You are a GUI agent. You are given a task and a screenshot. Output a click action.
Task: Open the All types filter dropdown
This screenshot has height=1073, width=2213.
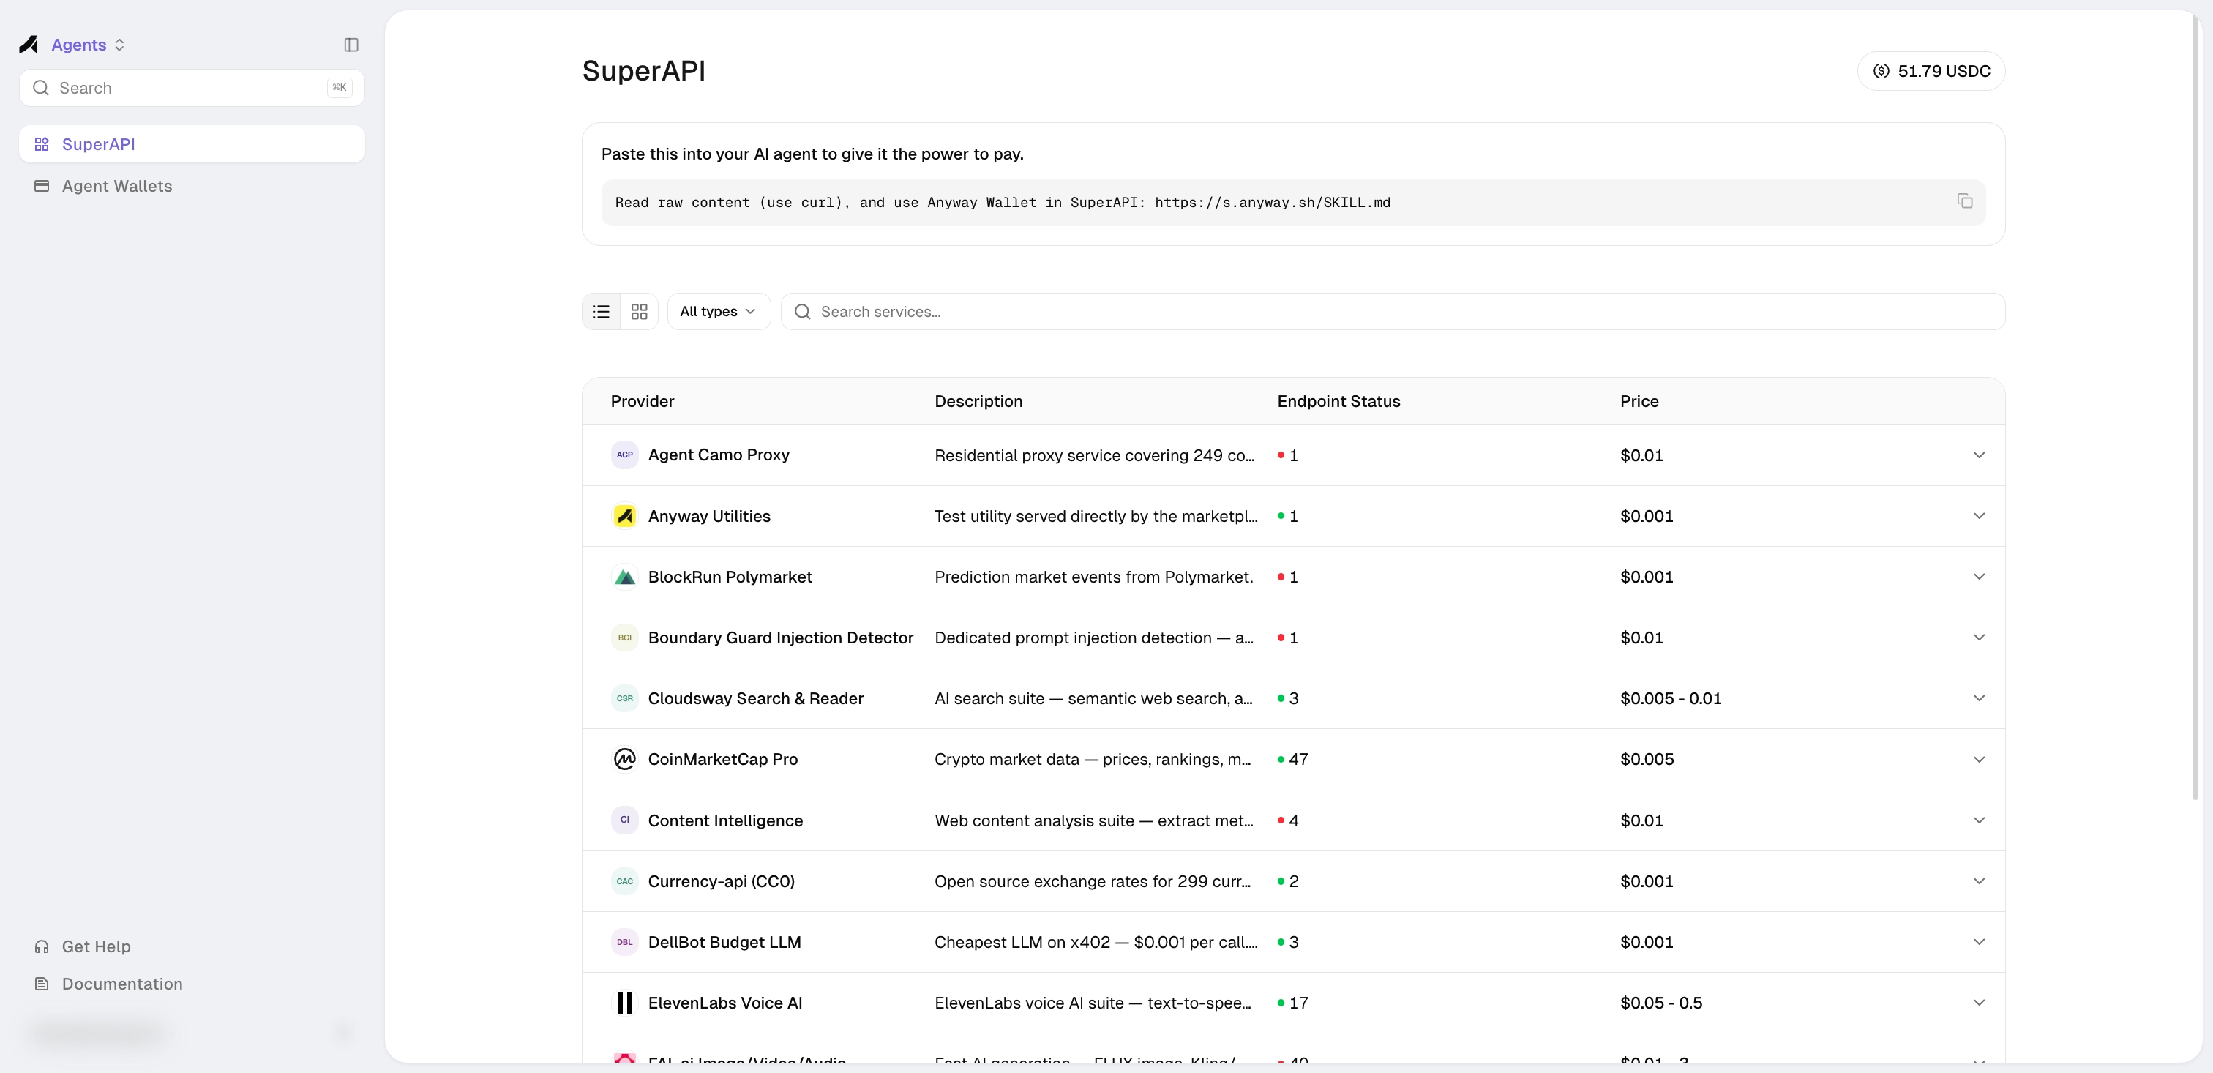[x=718, y=312]
